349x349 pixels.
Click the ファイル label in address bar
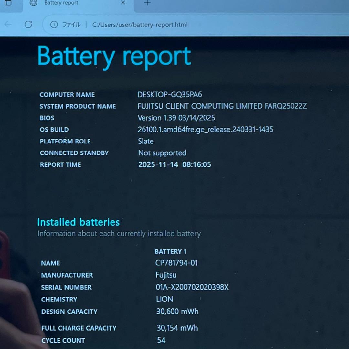(71, 25)
